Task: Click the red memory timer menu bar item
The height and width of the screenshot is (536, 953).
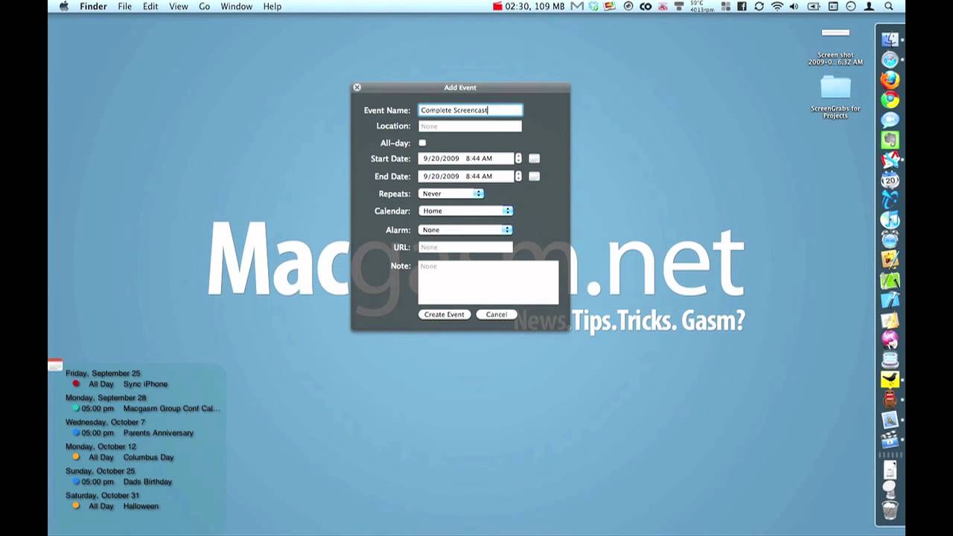Action: point(528,6)
